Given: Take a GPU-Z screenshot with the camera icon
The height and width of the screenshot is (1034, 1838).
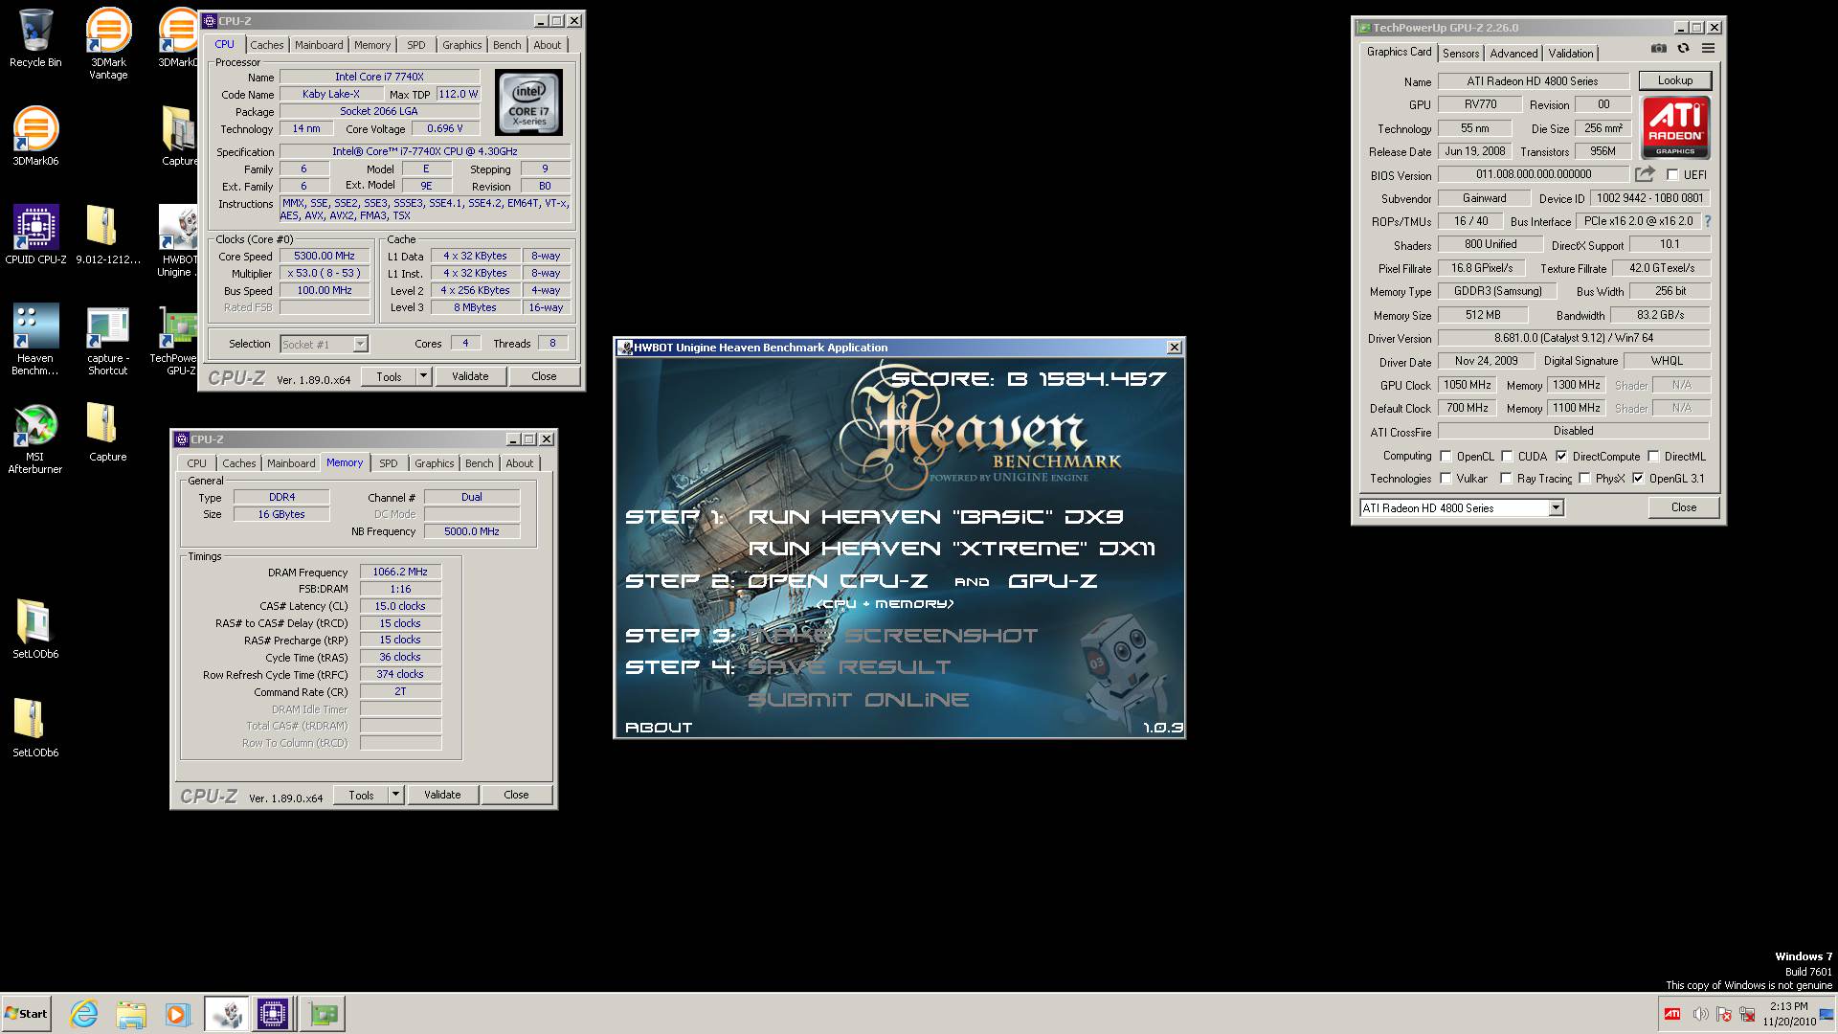Looking at the screenshot, I should pyautogui.click(x=1659, y=49).
